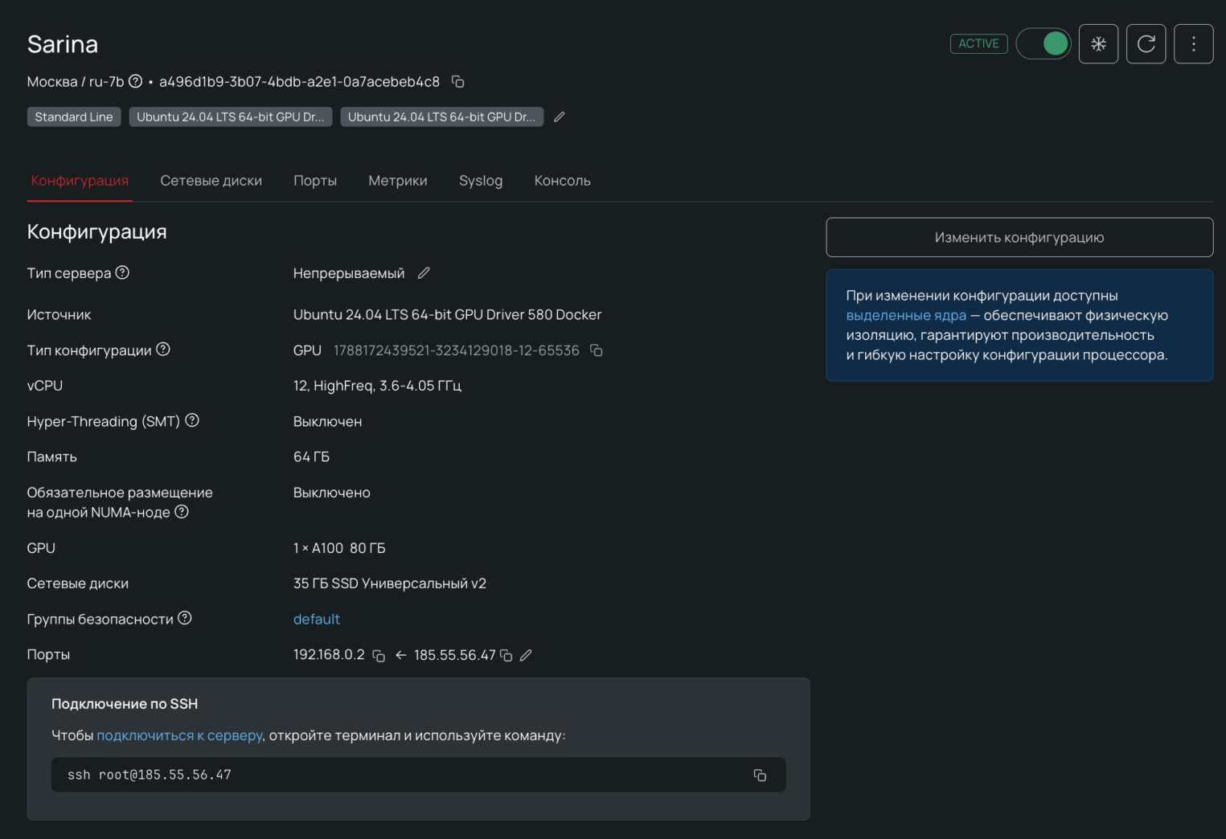This screenshot has height=839, width=1226.
Task: Copy public IP 185.55.56.47
Action: click(x=506, y=656)
